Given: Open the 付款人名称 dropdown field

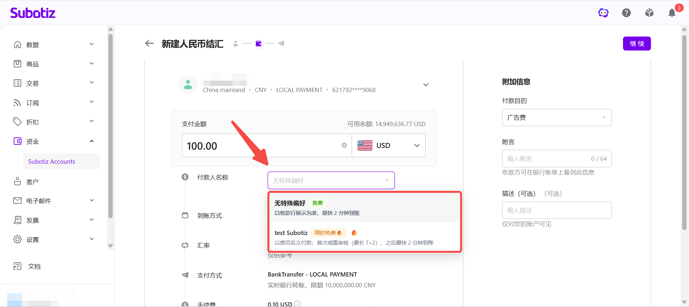Looking at the screenshot, I should click(x=331, y=181).
